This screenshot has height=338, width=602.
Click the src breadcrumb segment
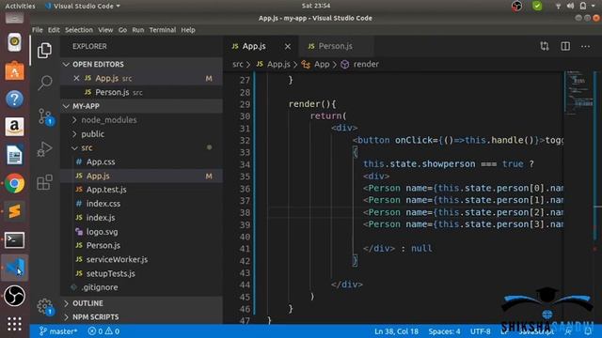238,65
